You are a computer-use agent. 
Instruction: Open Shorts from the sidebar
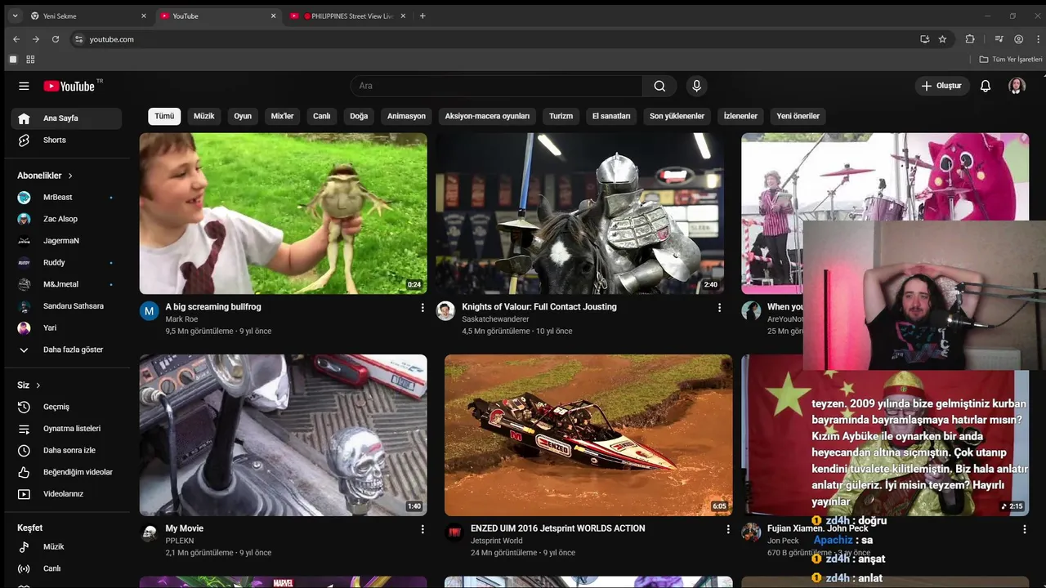click(x=66, y=140)
